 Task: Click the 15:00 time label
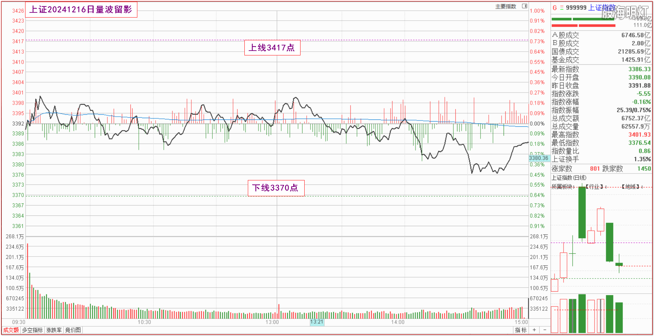521,322
